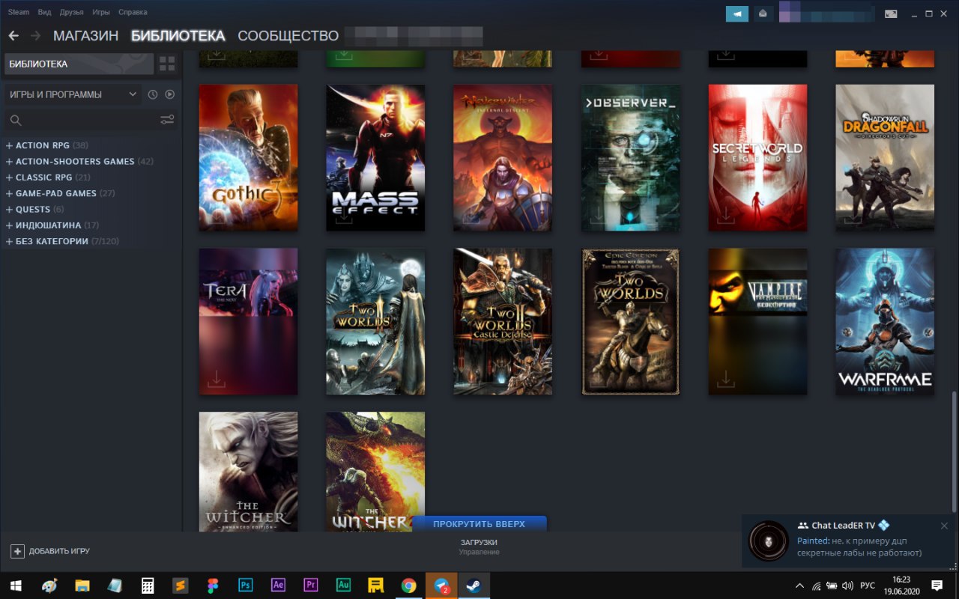Close the Chat LeadER TV notification
Screen dimensions: 959x599
[x=944, y=526]
